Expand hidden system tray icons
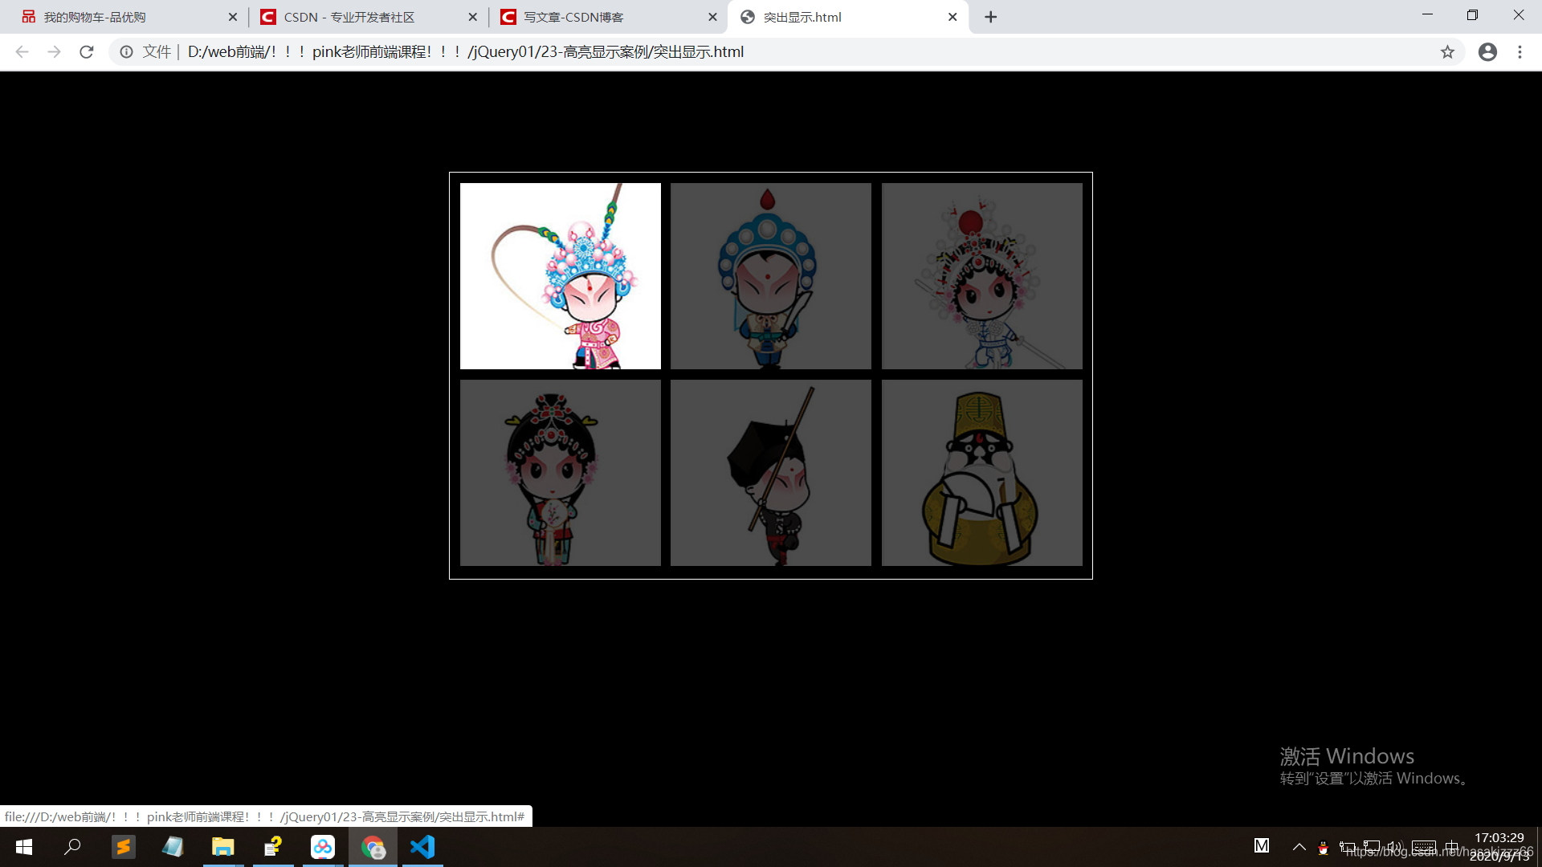Image resolution: width=1542 pixels, height=867 pixels. pyautogui.click(x=1299, y=847)
